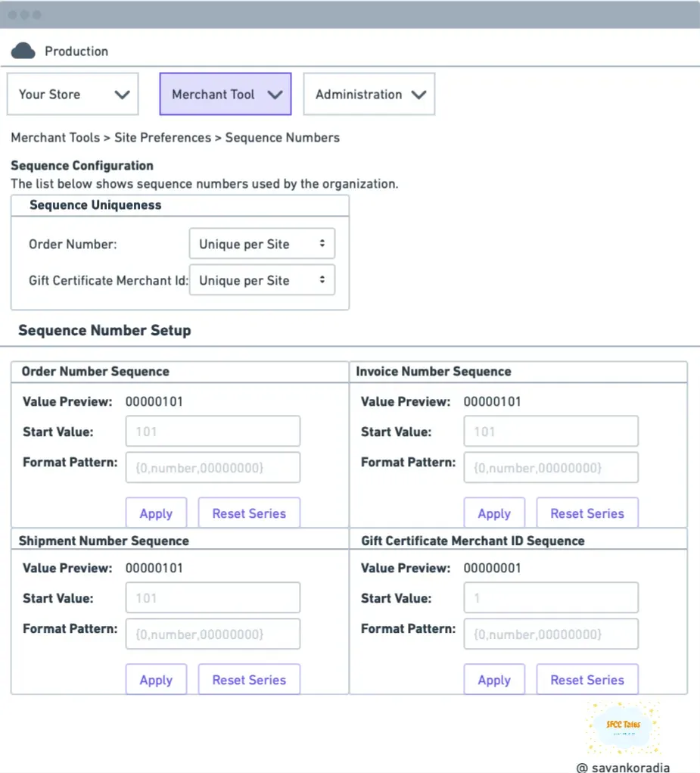This screenshot has width=700, height=773.
Task: Reset the Gift Certificate Merchant ID series
Action: (x=587, y=679)
